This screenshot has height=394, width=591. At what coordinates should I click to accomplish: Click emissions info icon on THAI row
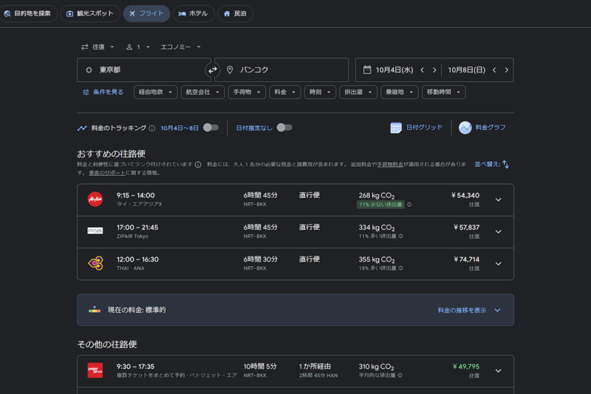(400, 268)
